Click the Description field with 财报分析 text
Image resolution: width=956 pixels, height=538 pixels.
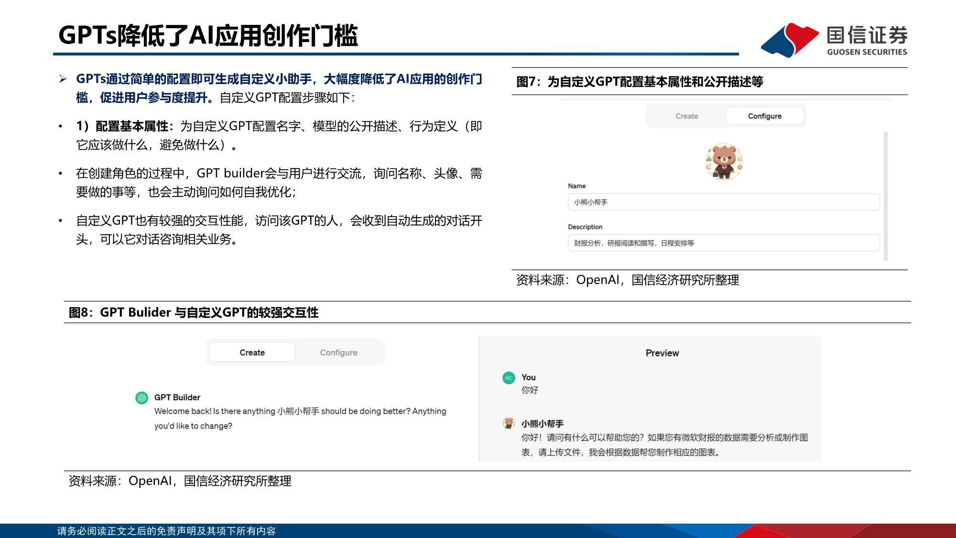coord(724,243)
